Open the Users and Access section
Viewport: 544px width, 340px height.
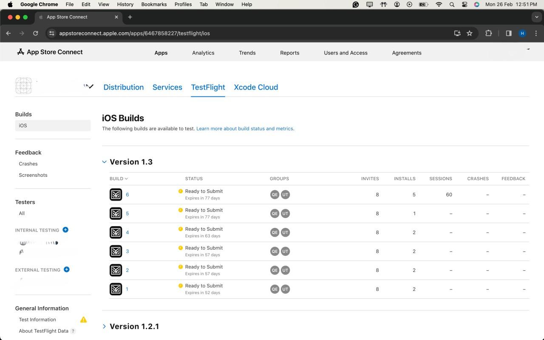(x=346, y=53)
